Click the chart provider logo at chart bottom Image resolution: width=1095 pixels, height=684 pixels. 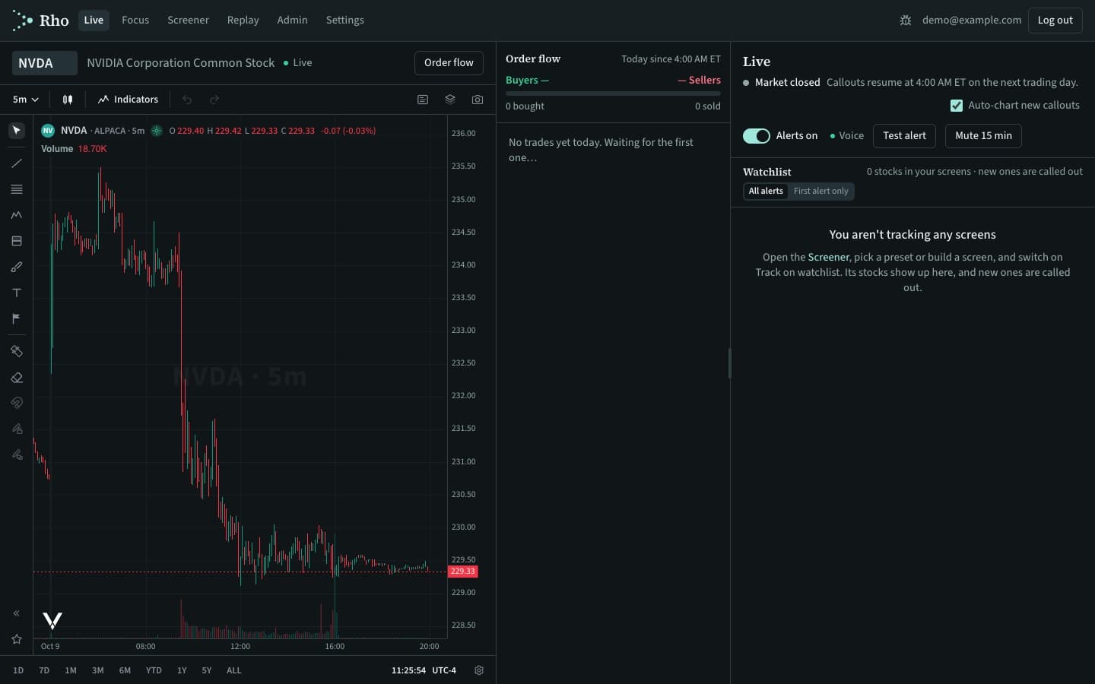(52, 620)
